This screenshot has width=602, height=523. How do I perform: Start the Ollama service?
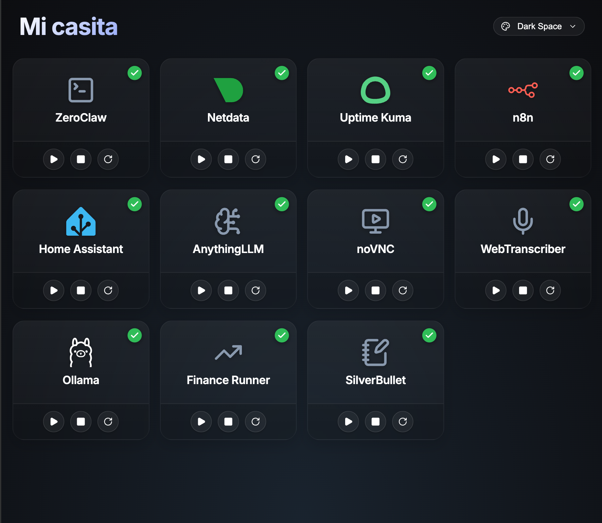pyautogui.click(x=53, y=421)
